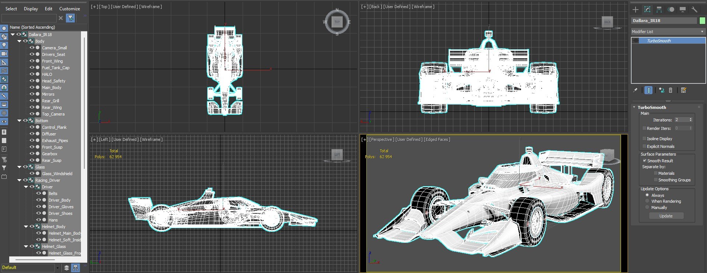Click Make Unique icon in modifier stack
The height and width of the screenshot is (273, 707).
[x=662, y=90]
